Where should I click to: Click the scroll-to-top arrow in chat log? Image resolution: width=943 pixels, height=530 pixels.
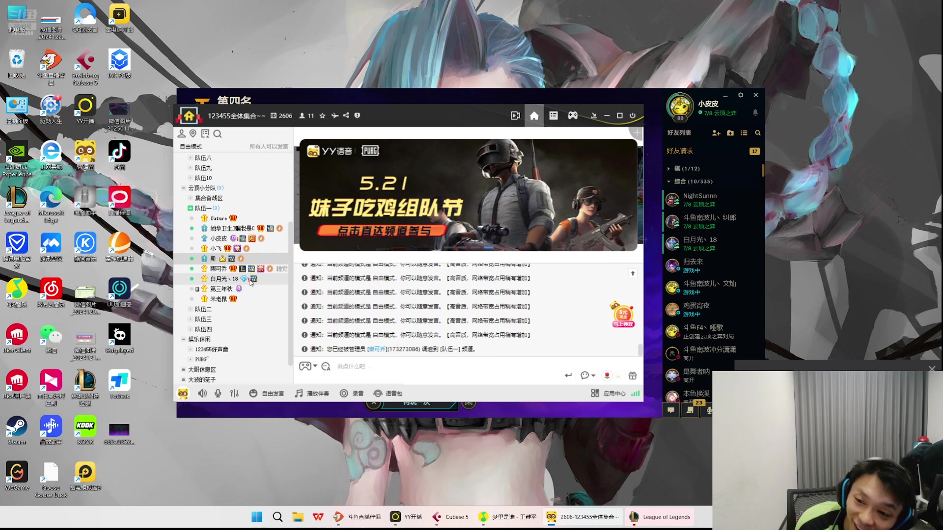[633, 273]
